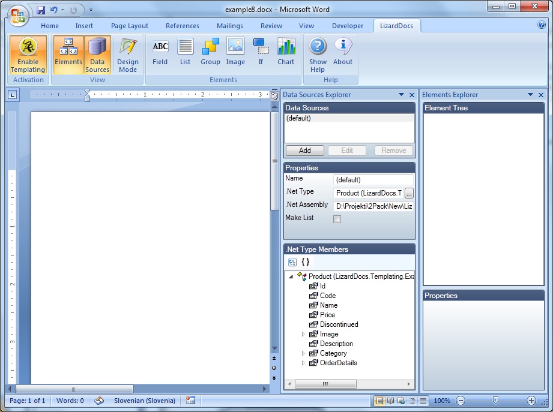This screenshot has width=553, height=412.
Task: Click the curly braces icon
Action: coord(306,261)
